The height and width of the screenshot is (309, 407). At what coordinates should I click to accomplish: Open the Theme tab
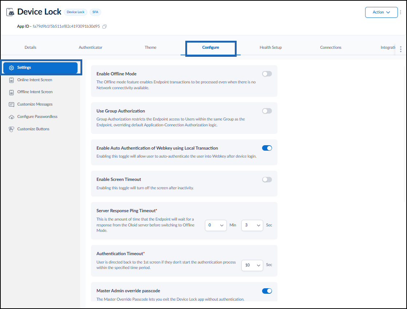151,47
